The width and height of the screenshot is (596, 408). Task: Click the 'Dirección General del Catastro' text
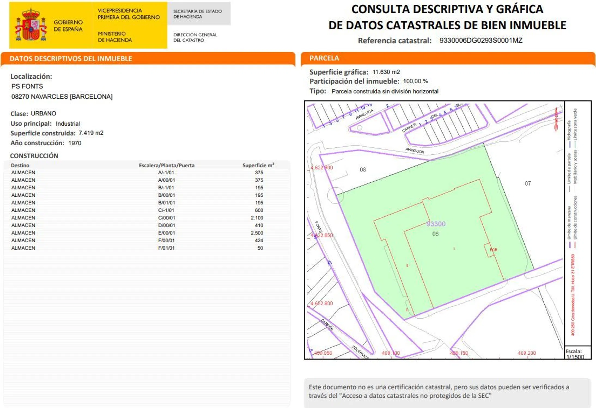(x=195, y=38)
